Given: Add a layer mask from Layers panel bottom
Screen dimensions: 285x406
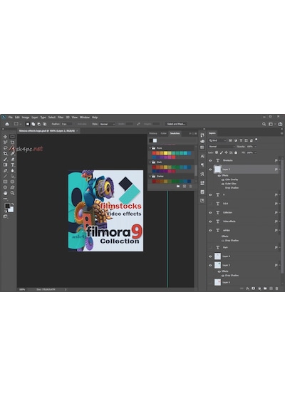Looking at the screenshot, I should click(x=254, y=288).
